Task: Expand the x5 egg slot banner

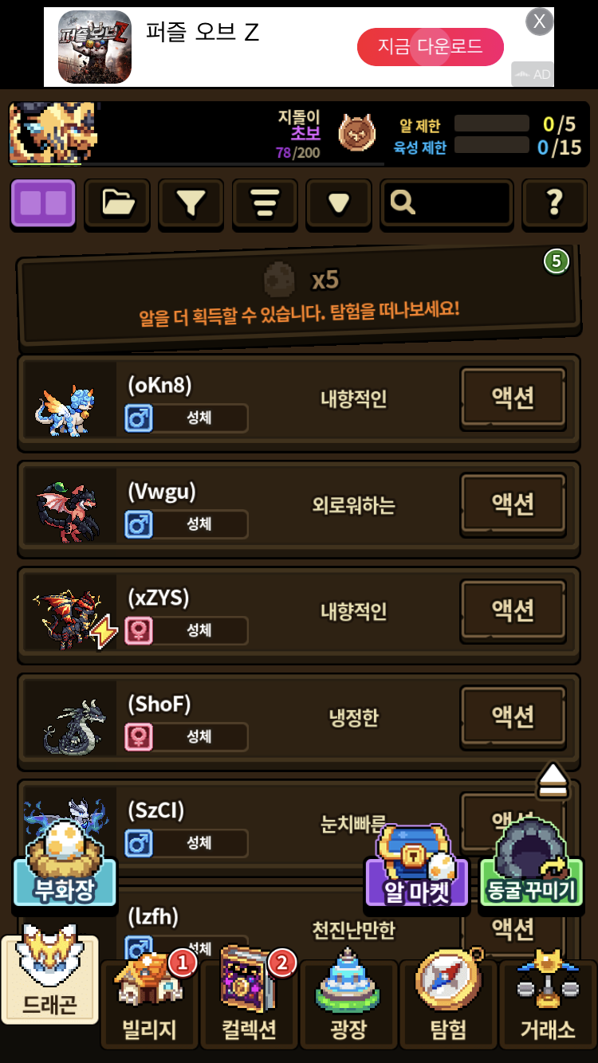Action: (299, 295)
